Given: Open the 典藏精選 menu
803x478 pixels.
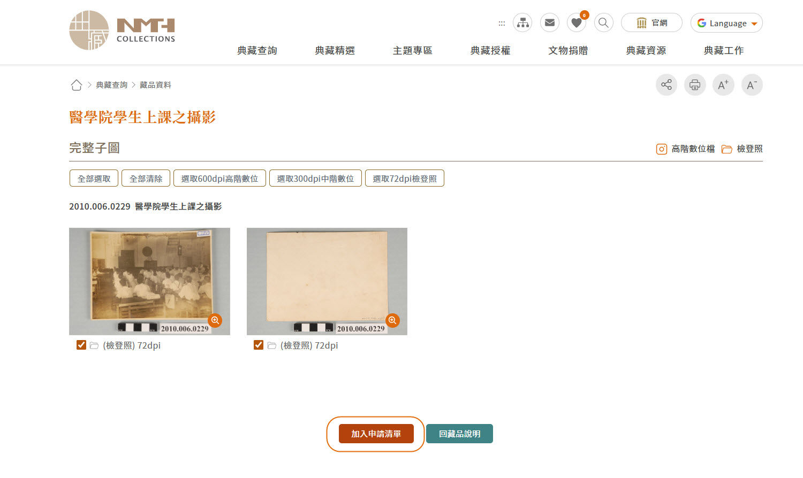Looking at the screenshot, I should (335, 50).
